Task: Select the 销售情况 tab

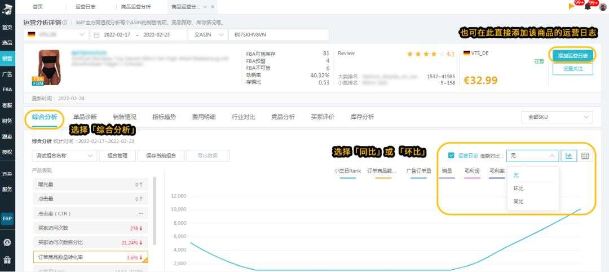Action: [x=125, y=117]
